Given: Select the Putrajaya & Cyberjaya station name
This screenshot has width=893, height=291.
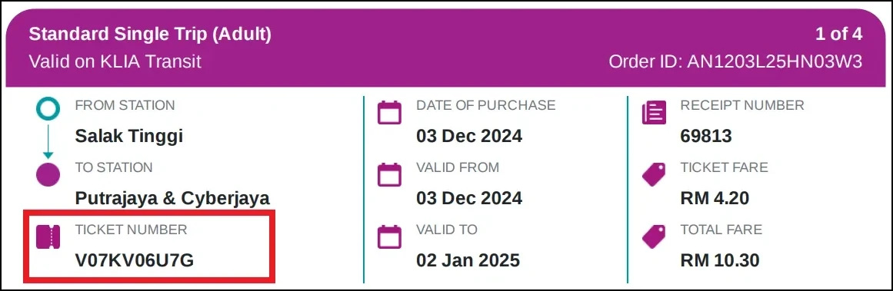Looking at the screenshot, I should 172,198.
